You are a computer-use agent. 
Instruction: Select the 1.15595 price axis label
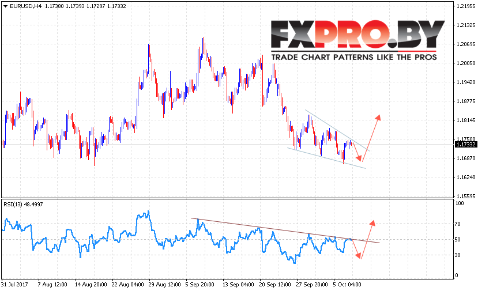click(466, 196)
